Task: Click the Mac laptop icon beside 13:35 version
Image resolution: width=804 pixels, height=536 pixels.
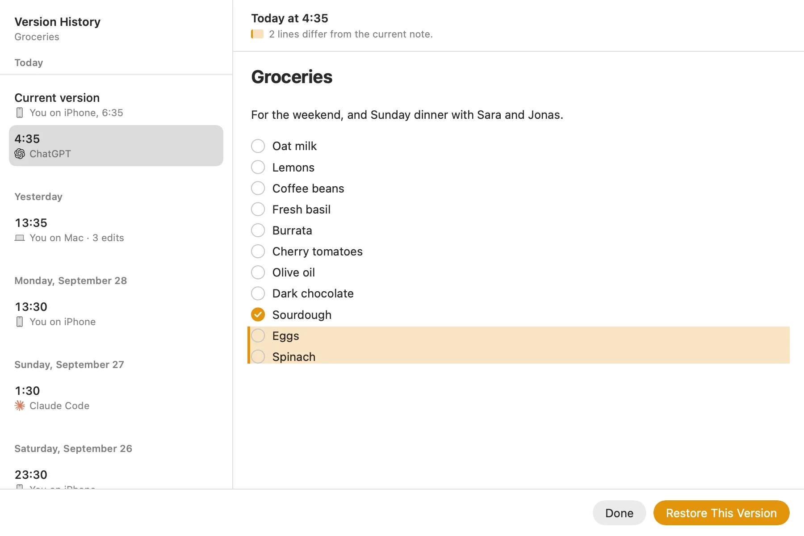Action: point(20,238)
